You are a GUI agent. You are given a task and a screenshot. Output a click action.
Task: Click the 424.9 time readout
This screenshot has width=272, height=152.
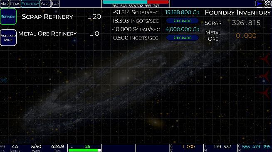coord(57,147)
